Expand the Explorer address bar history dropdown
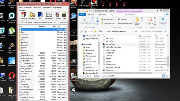 [133, 31]
